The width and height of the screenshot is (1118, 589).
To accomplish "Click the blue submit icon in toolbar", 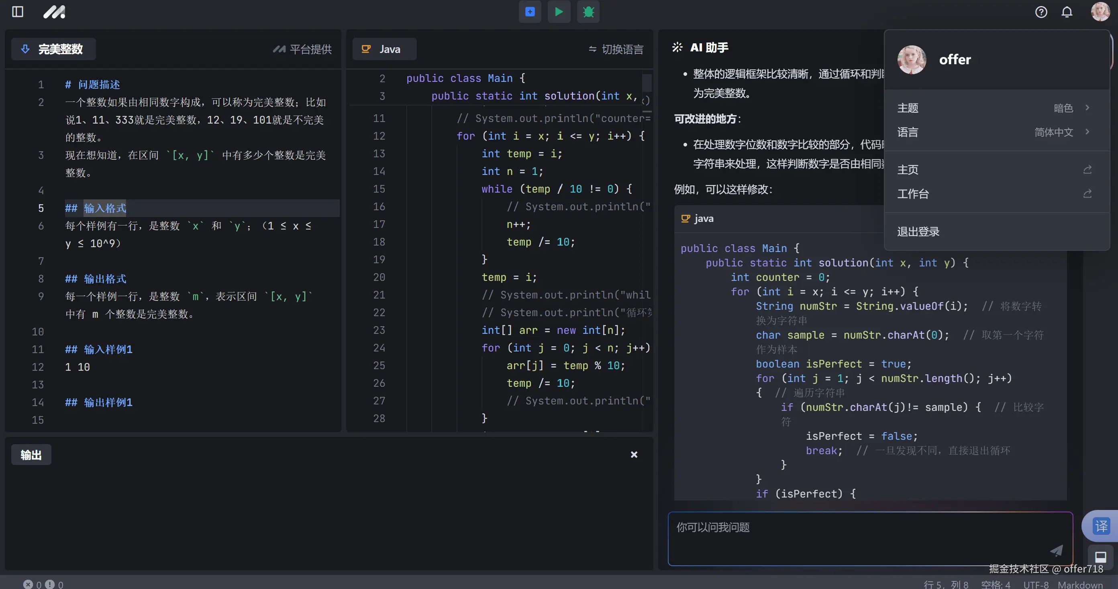I will (x=530, y=12).
